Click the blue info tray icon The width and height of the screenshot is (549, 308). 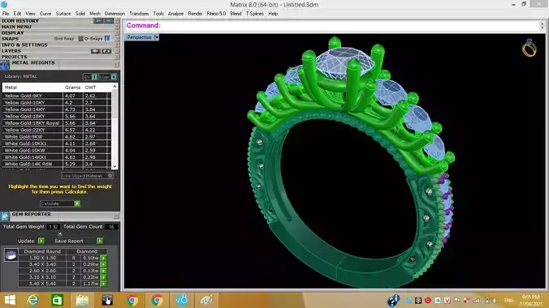tap(393, 301)
